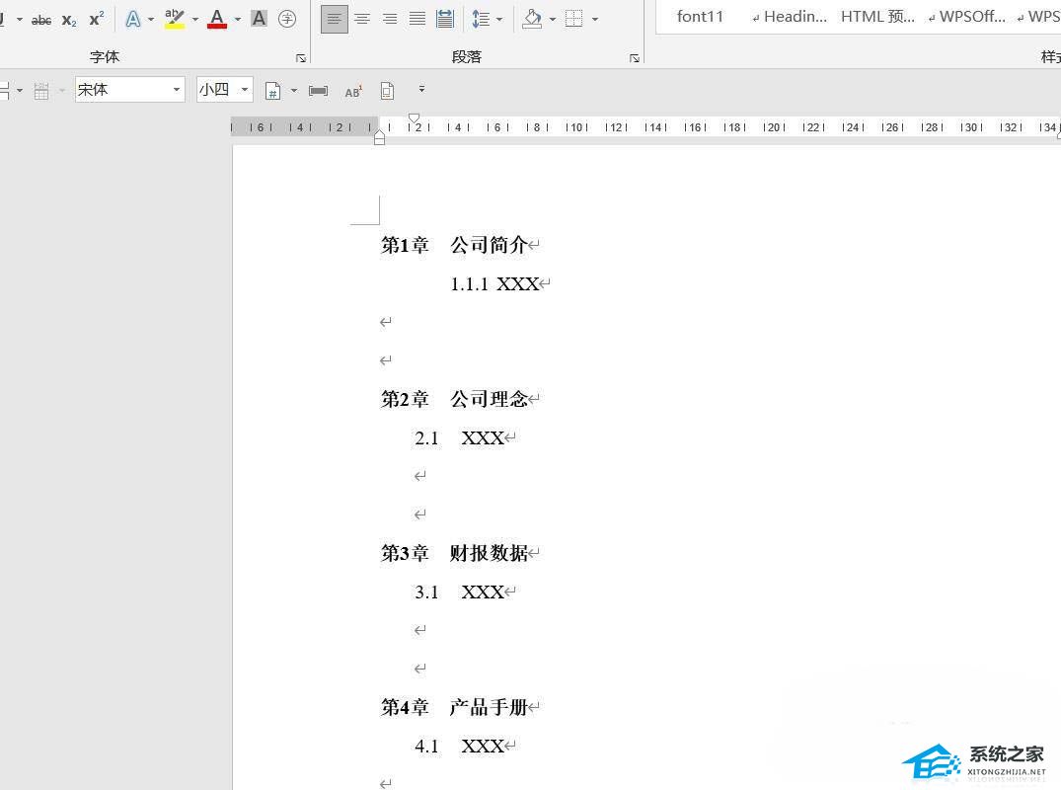Open the 段落 dialog launcher
Screen dimensions: 1061x790
click(x=634, y=58)
